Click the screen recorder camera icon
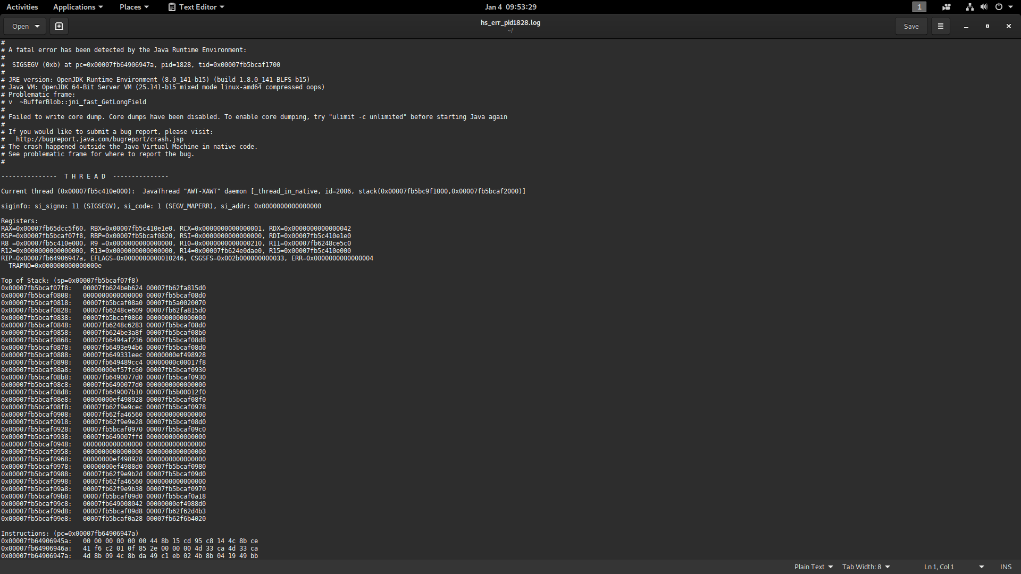This screenshot has height=574, width=1021. (946, 7)
